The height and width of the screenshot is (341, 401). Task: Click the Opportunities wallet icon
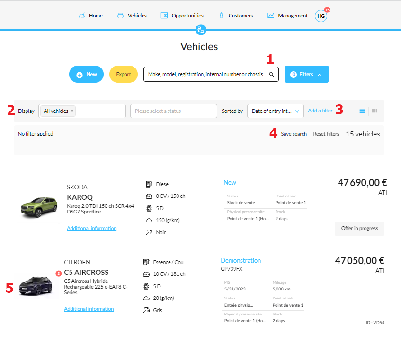pos(164,16)
